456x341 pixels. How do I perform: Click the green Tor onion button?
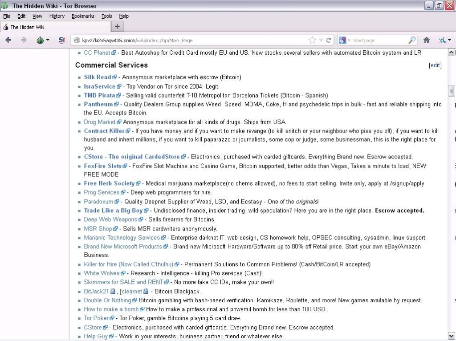point(40,40)
